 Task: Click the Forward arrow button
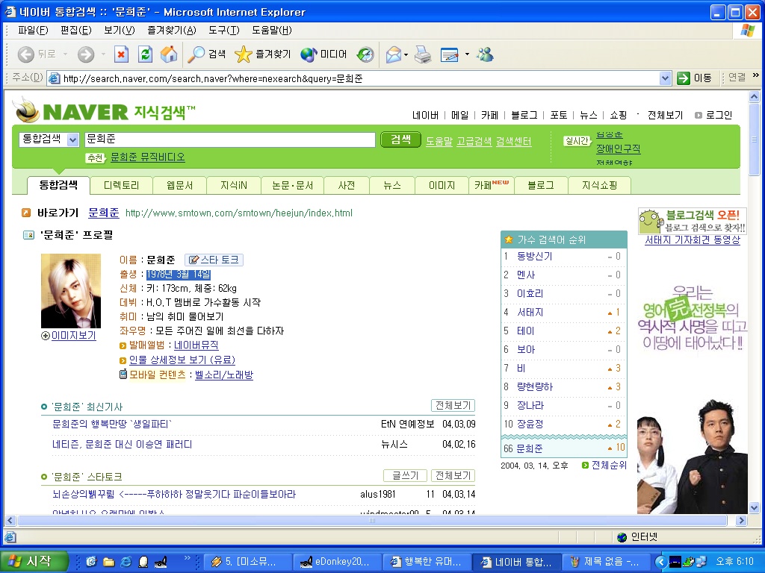86,54
